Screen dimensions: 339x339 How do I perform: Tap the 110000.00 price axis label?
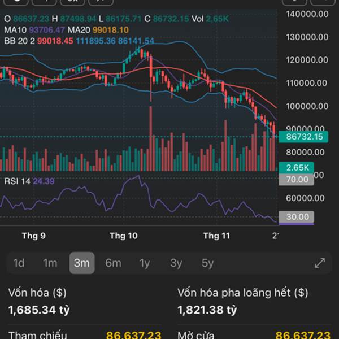click(x=306, y=83)
